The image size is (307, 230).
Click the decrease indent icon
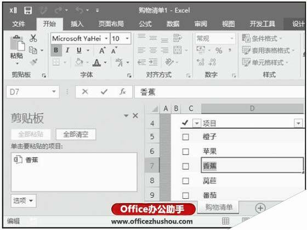coord(141,62)
